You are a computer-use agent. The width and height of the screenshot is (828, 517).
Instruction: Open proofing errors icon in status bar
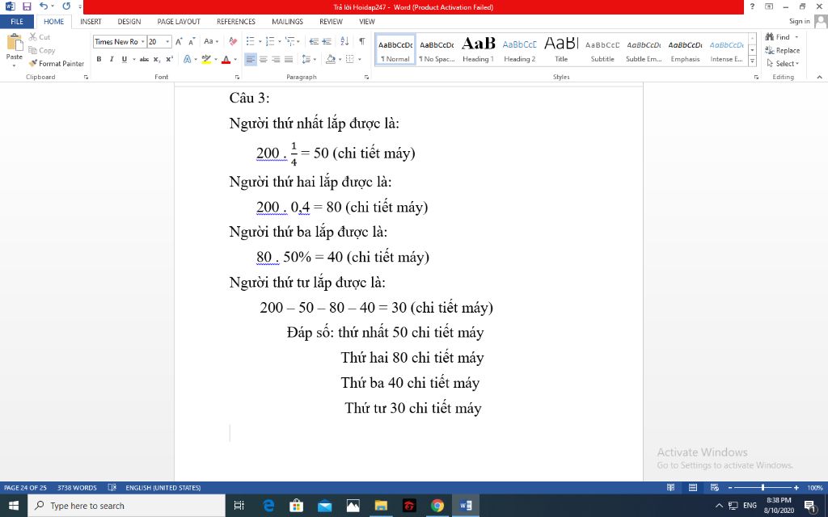point(112,487)
